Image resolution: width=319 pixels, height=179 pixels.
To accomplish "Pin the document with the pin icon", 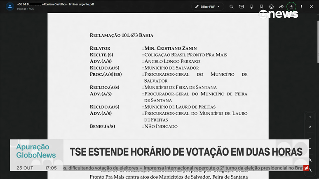I will tap(251, 7).
